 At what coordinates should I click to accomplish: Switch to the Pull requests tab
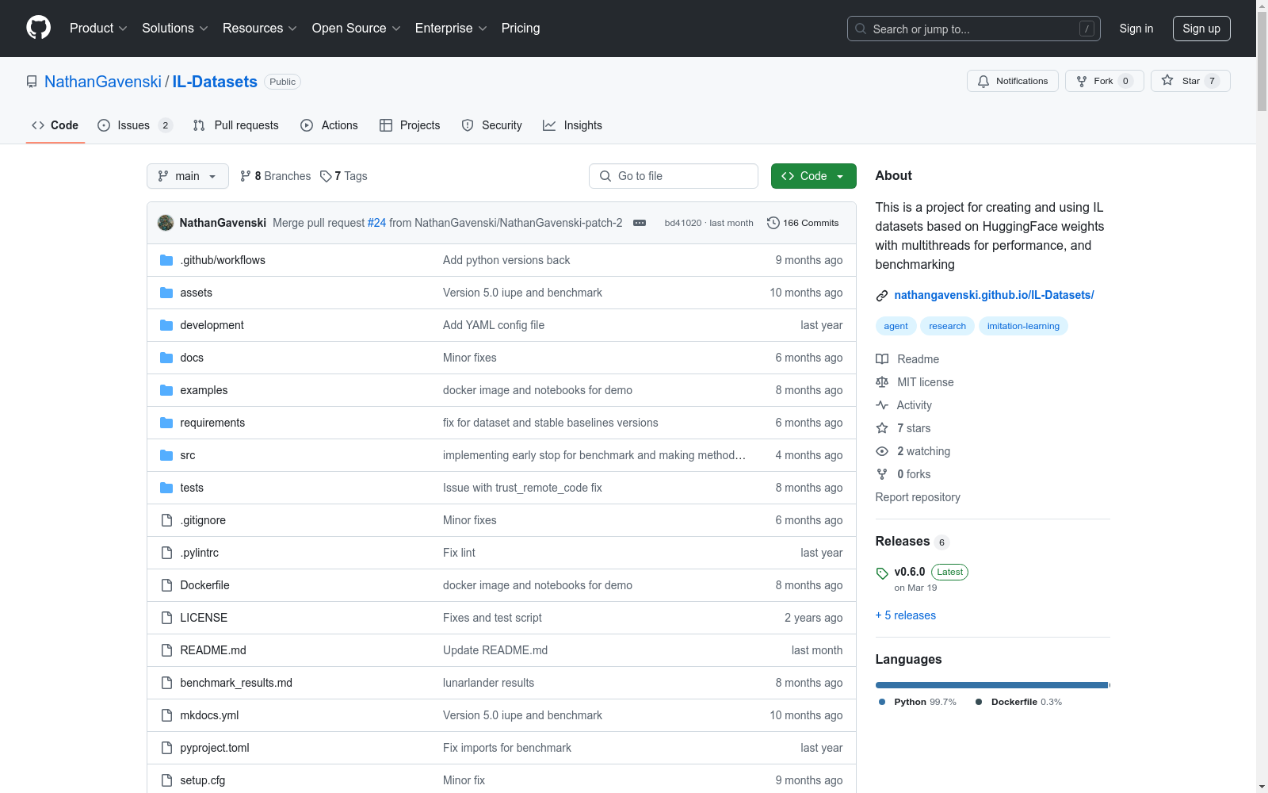coord(235,125)
